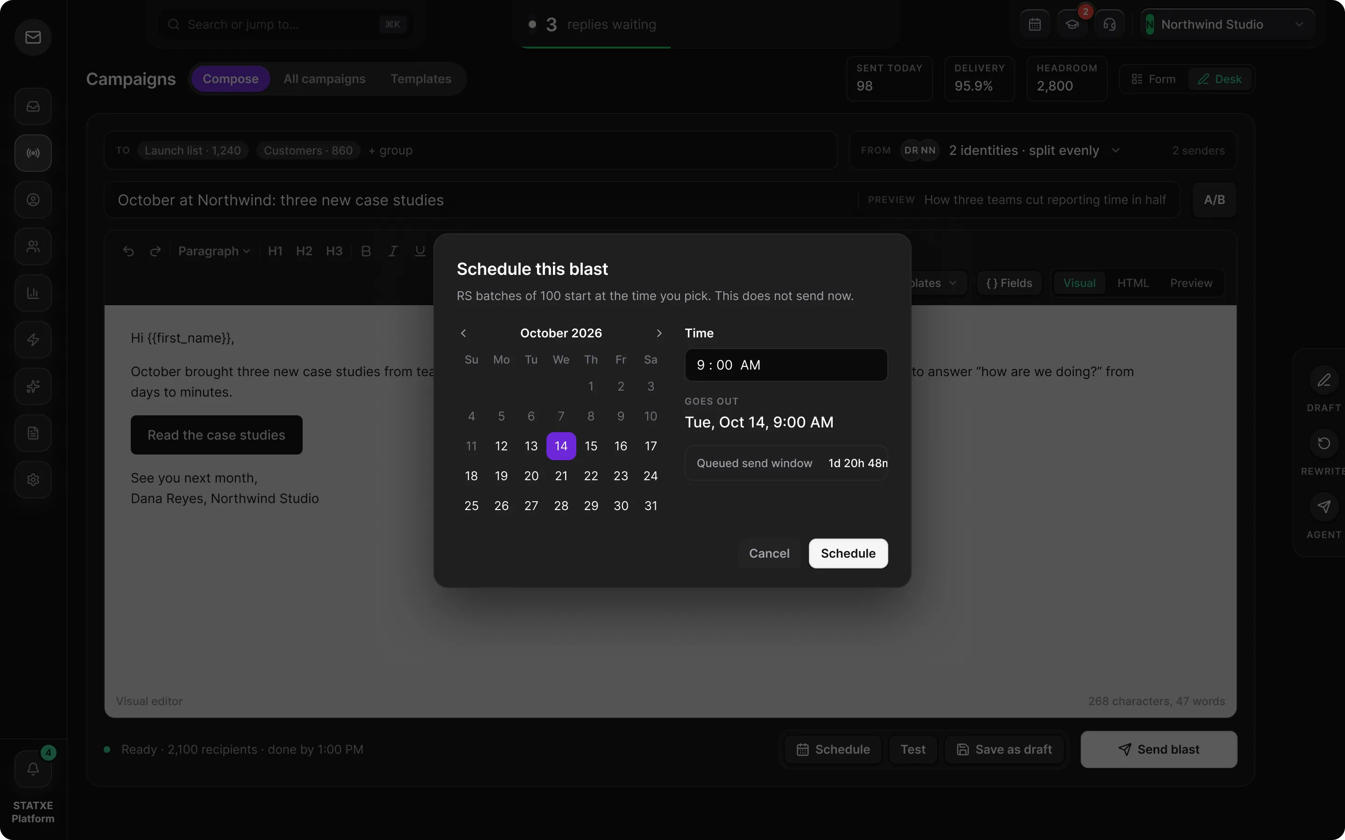
Task: Open the settings gear sidebar icon
Action: 33,479
